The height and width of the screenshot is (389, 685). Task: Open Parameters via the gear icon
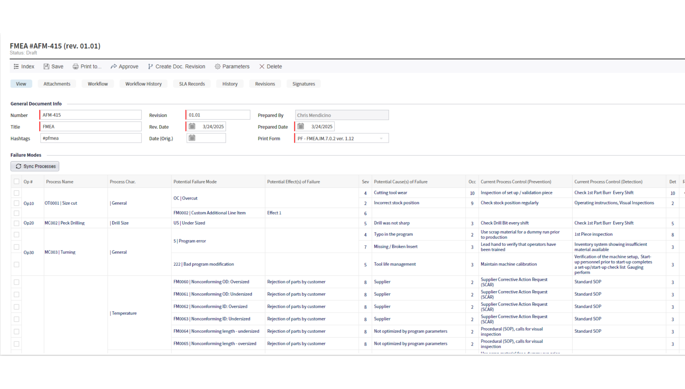click(218, 66)
